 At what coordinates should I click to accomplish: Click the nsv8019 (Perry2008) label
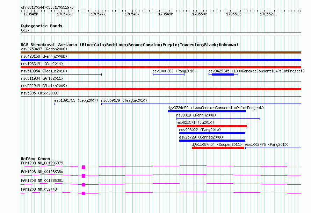coord(196,115)
